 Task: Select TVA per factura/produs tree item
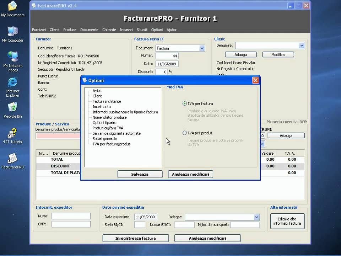(x=112, y=144)
